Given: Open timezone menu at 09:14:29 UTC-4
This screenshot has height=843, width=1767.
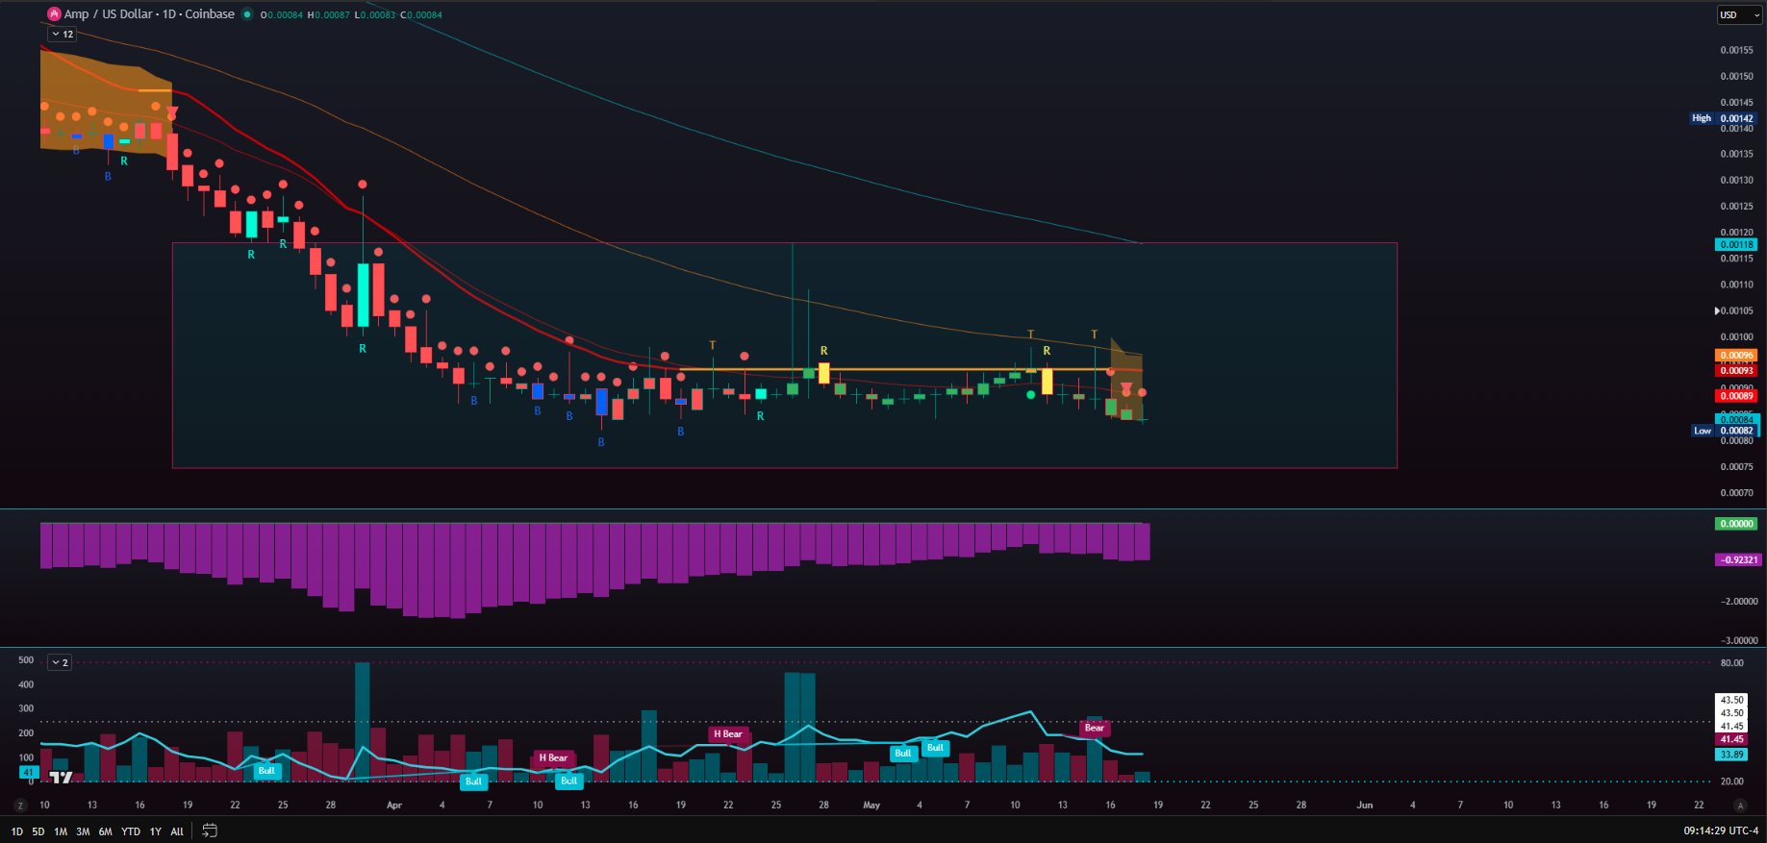Looking at the screenshot, I should coord(1721,831).
